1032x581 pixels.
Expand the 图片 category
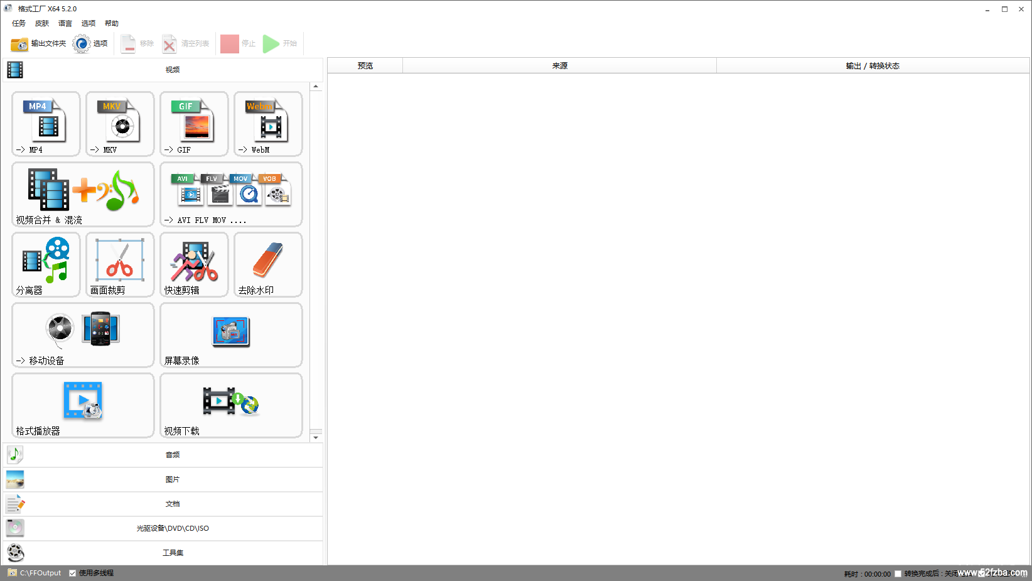pos(163,479)
